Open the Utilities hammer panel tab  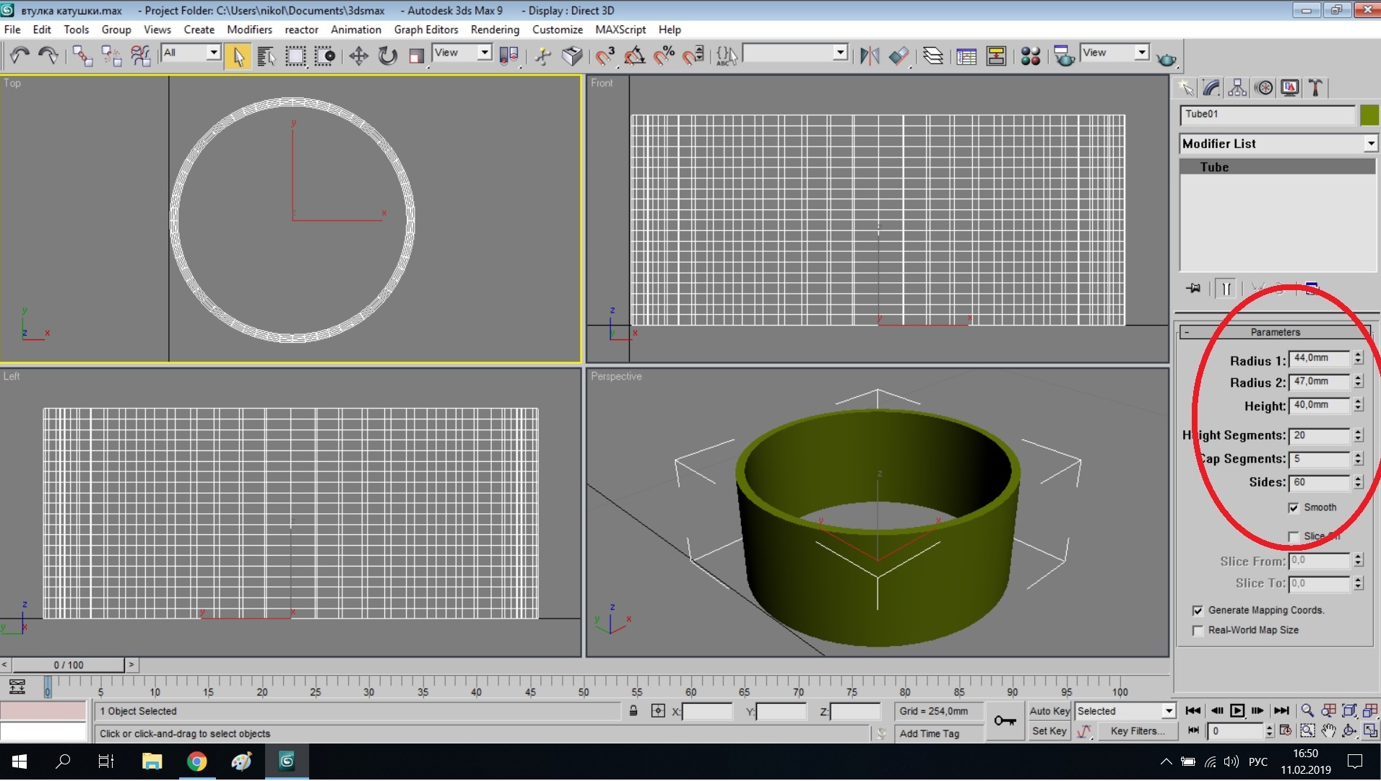pos(1315,88)
